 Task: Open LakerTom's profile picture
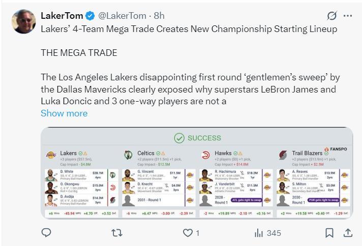tap(24, 21)
